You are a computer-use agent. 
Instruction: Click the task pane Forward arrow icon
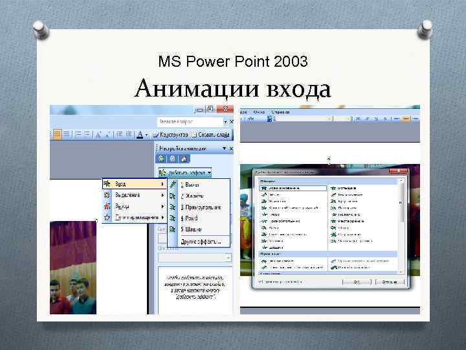point(172,159)
